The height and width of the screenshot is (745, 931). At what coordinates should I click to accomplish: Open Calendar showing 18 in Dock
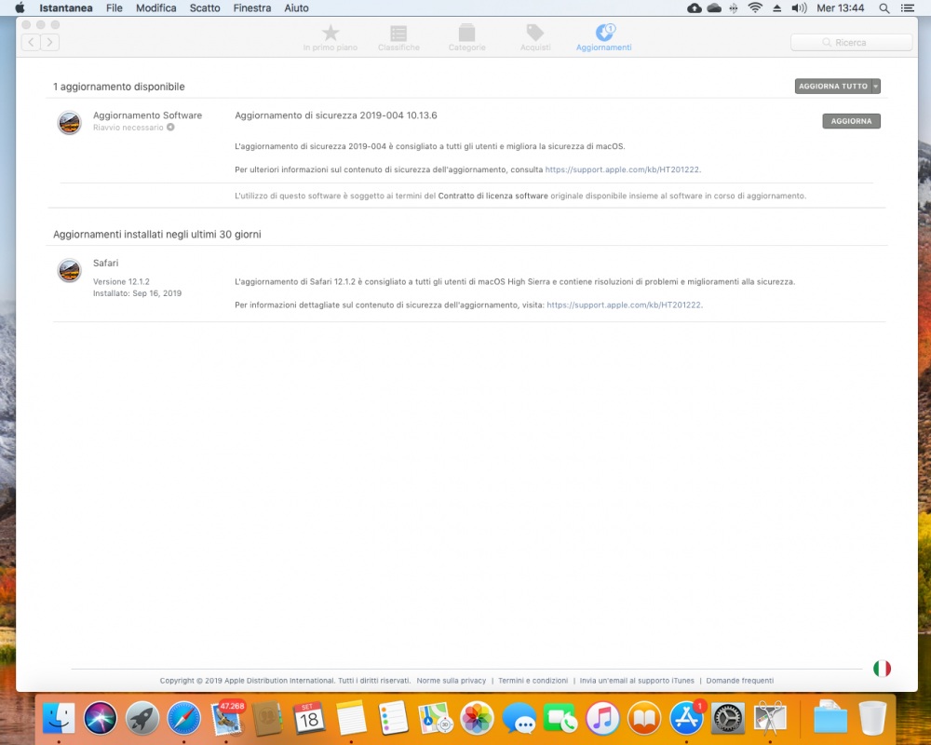click(309, 718)
